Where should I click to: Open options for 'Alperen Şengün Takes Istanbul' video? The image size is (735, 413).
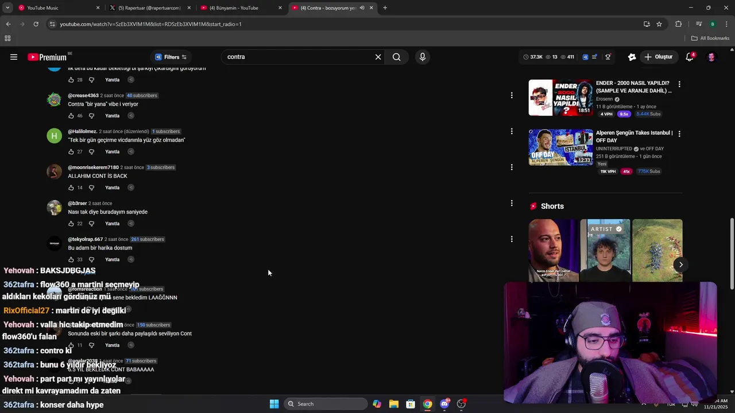click(679, 134)
